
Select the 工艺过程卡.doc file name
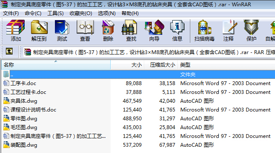(28, 92)
